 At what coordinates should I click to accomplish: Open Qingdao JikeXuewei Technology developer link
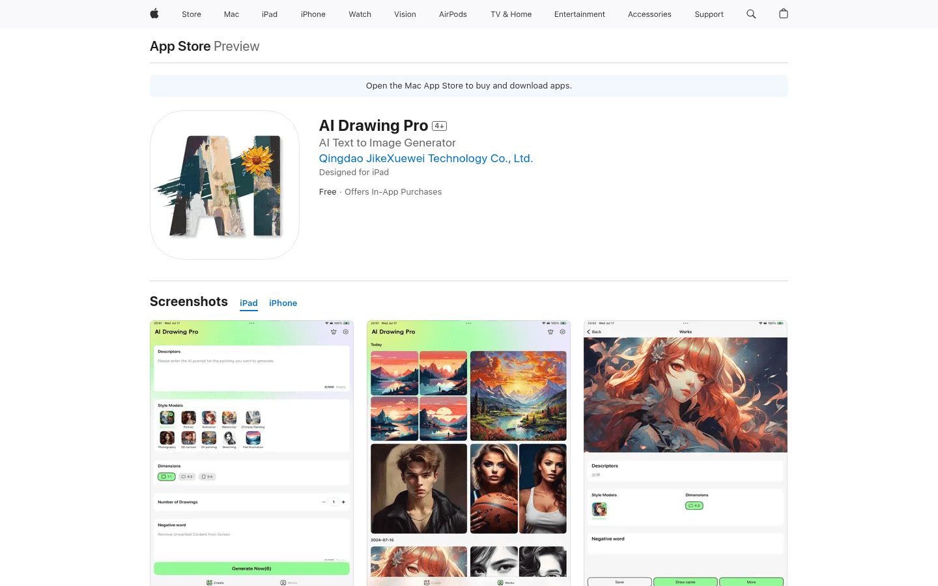(x=426, y=158)
